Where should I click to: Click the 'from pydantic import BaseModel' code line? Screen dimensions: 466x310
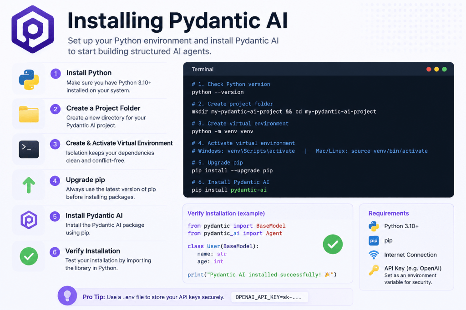point(236,226)
